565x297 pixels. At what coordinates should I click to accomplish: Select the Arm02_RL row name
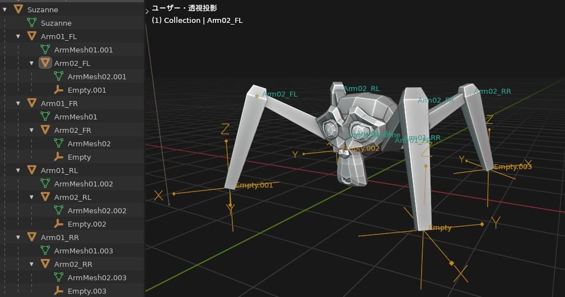point(72,197)
